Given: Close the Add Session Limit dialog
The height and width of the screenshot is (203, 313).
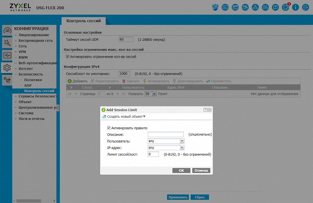Looking at the screenshot, I should click(209, 110).
